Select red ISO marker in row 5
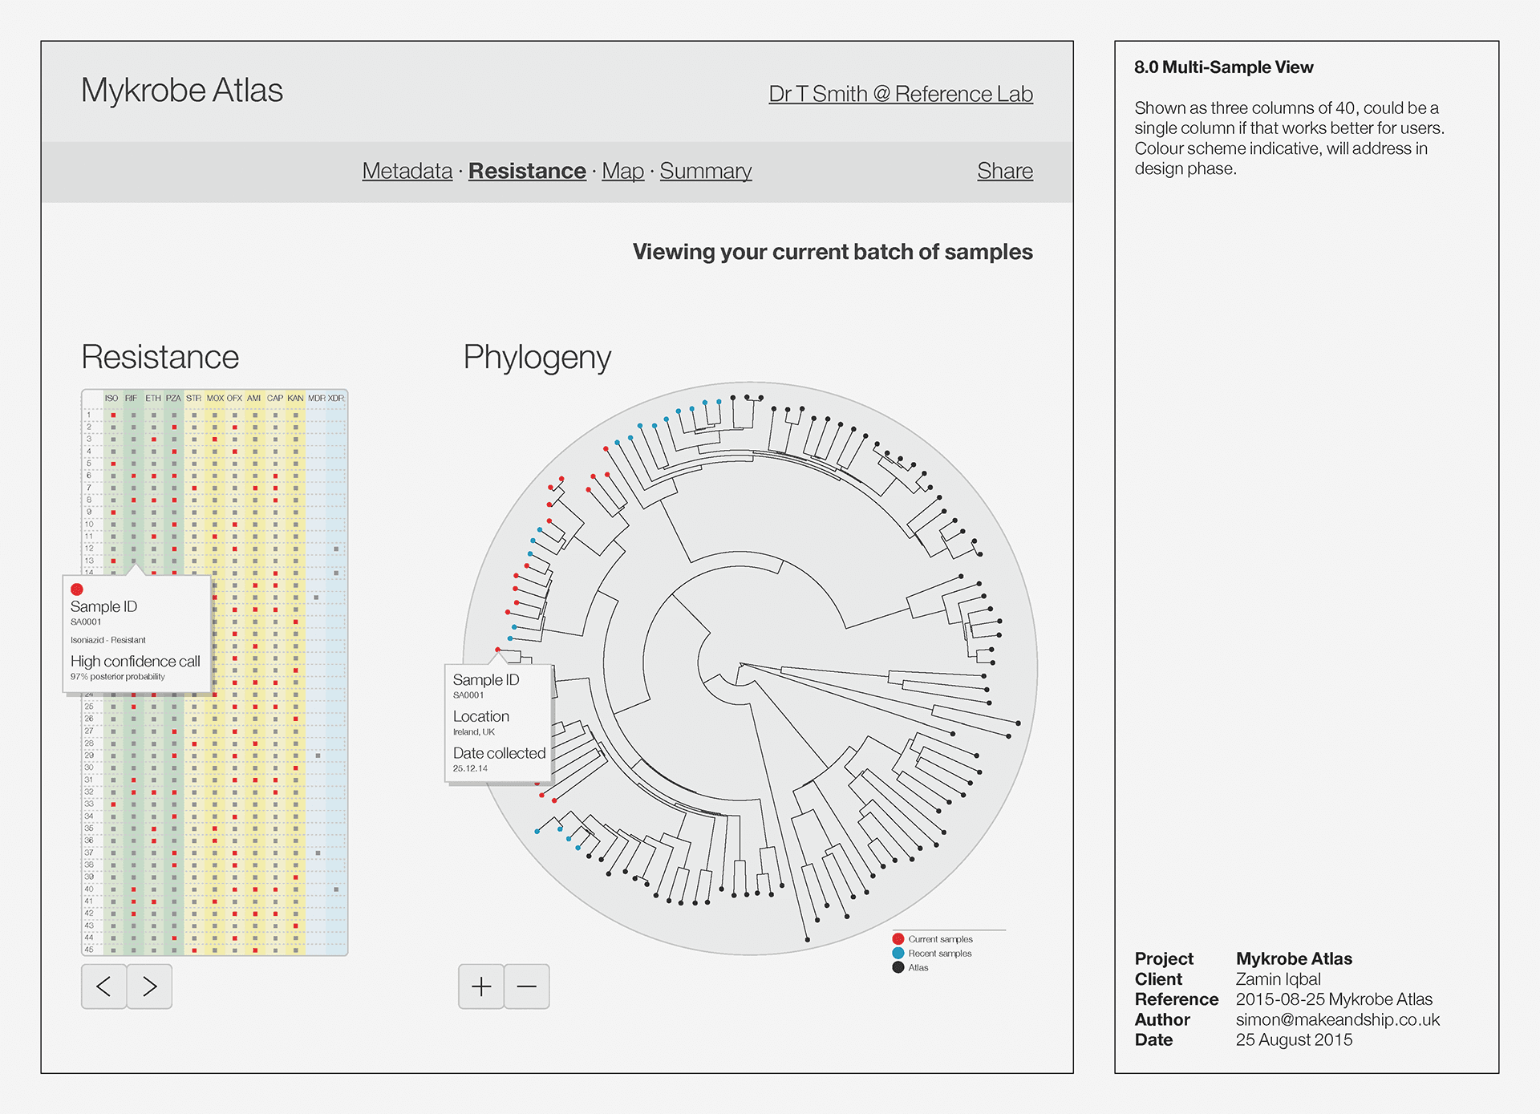This screenshot has width=1540, height=1114. click(113, 464)
